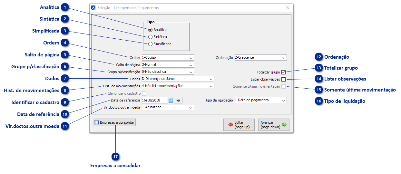Open the Tipo de liquidação dropdown
Screen dimensions: 401x174
260,100
